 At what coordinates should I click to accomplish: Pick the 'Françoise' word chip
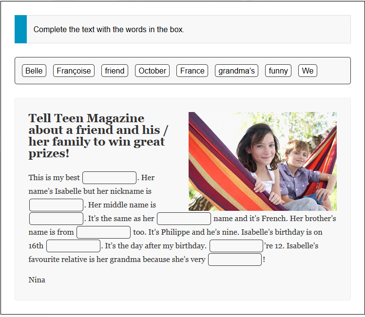74,71
